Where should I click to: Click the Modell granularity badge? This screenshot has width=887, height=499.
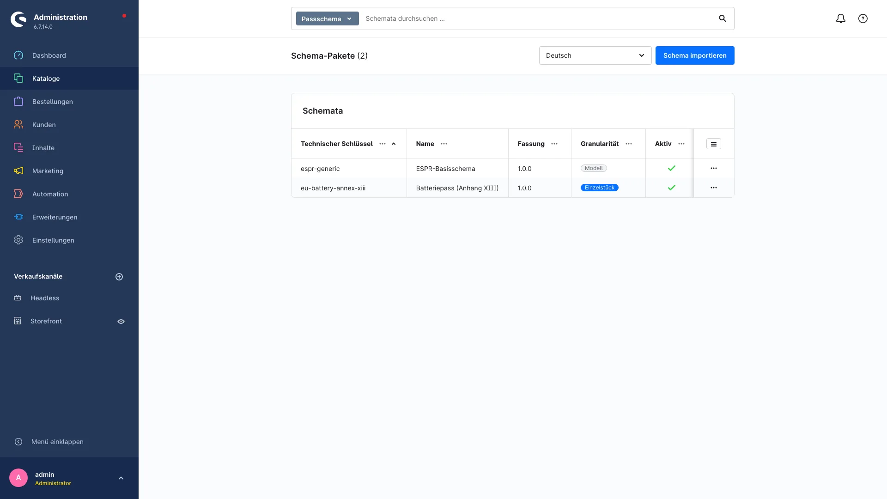(x=594, y=168)
